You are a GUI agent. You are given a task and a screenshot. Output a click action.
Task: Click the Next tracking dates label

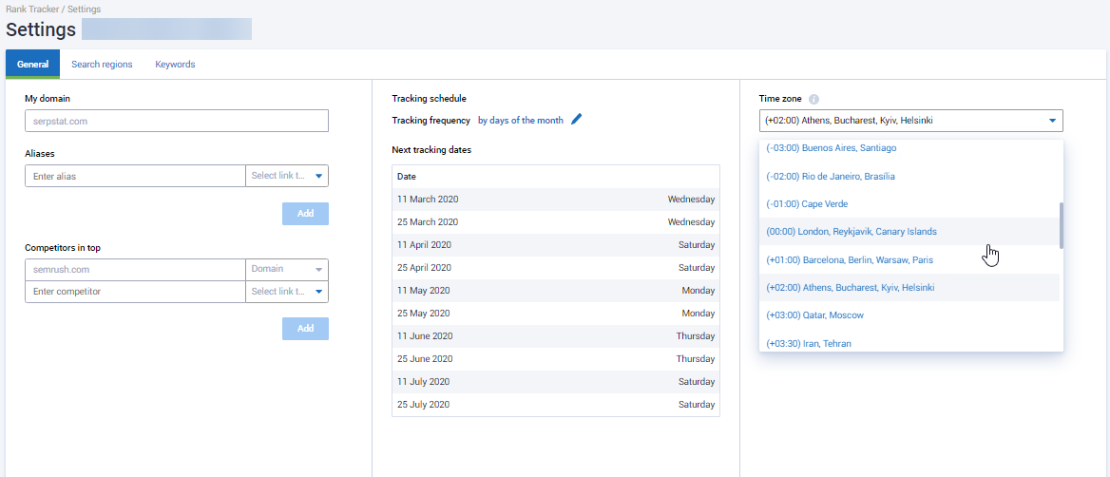(x=431, y=150)
